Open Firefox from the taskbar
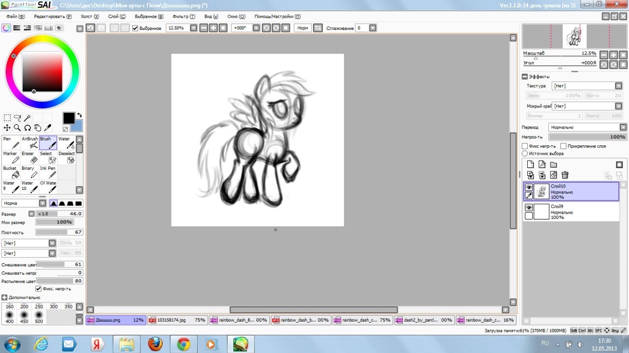The width and height of the screenshot is (629, 353). point(155,344)
